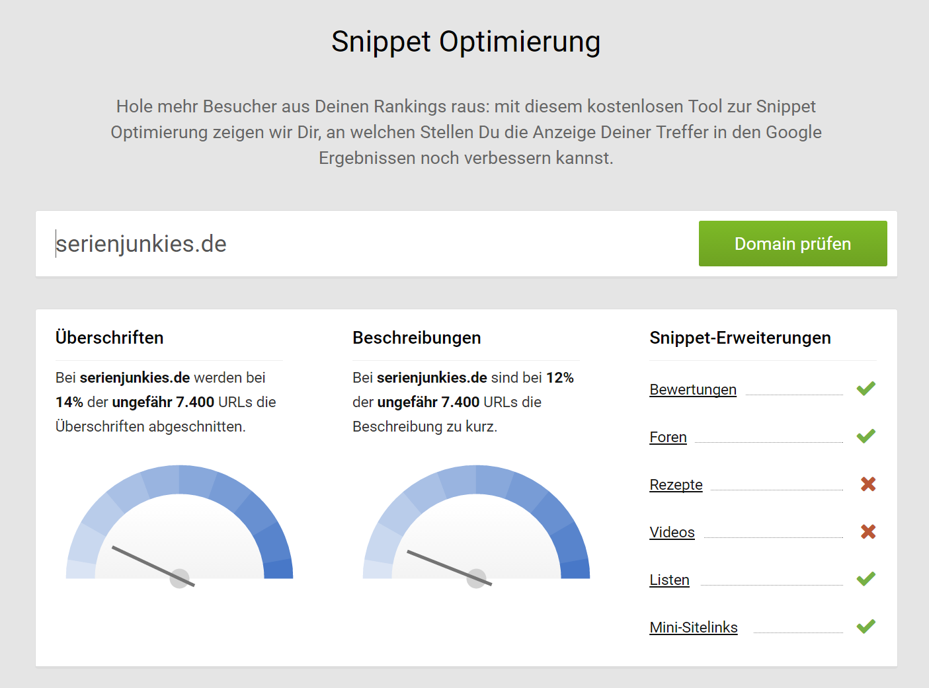
Task: Open the Bewertungen link
Action: (x=692, y=390)
